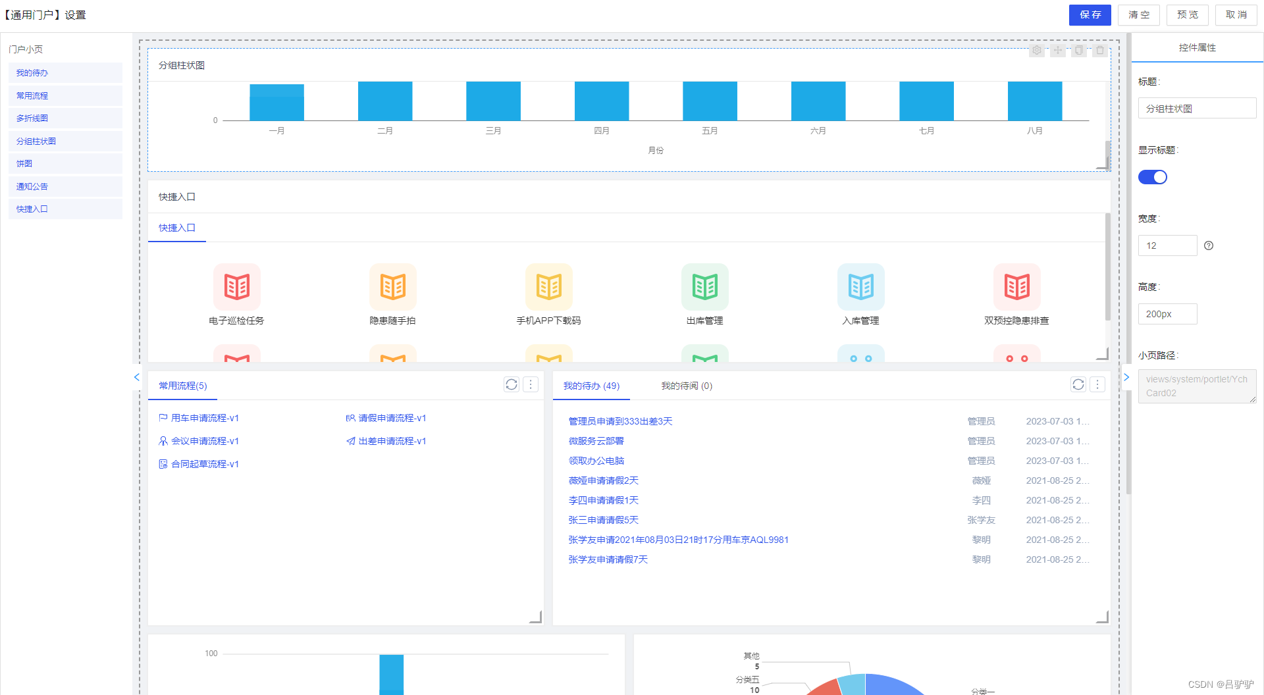Screen dimensions: 1264x695
Task: Open the task 微服务云部署
Action: click(596, 441)
